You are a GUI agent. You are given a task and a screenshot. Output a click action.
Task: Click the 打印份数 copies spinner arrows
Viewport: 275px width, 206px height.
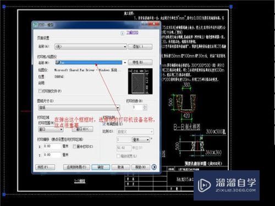145,107
